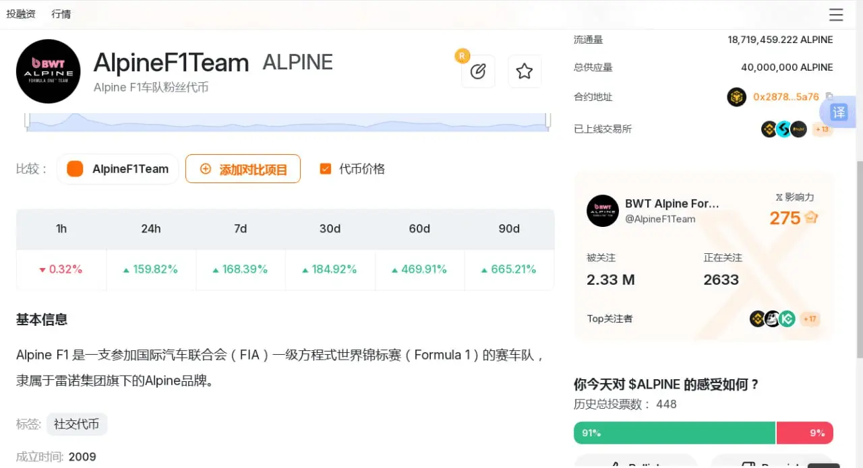Viewport: 863px width, 468px height.
Task: Click the BWT Alpine project logo
Action: click(49, 71)
